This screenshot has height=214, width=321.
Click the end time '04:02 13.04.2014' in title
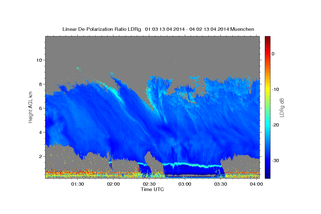(x=209, y=29)
